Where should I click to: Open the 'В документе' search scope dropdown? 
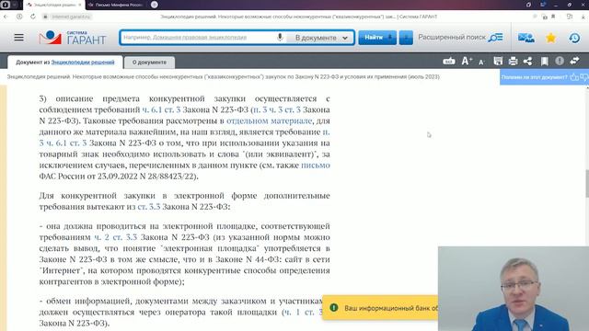pyautogui.click(x=321, y=38)
